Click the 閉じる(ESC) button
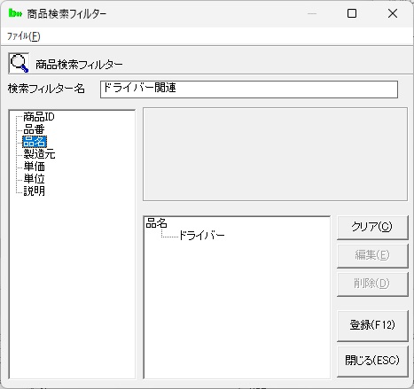414x389 pixels. (x=372, y=361)
